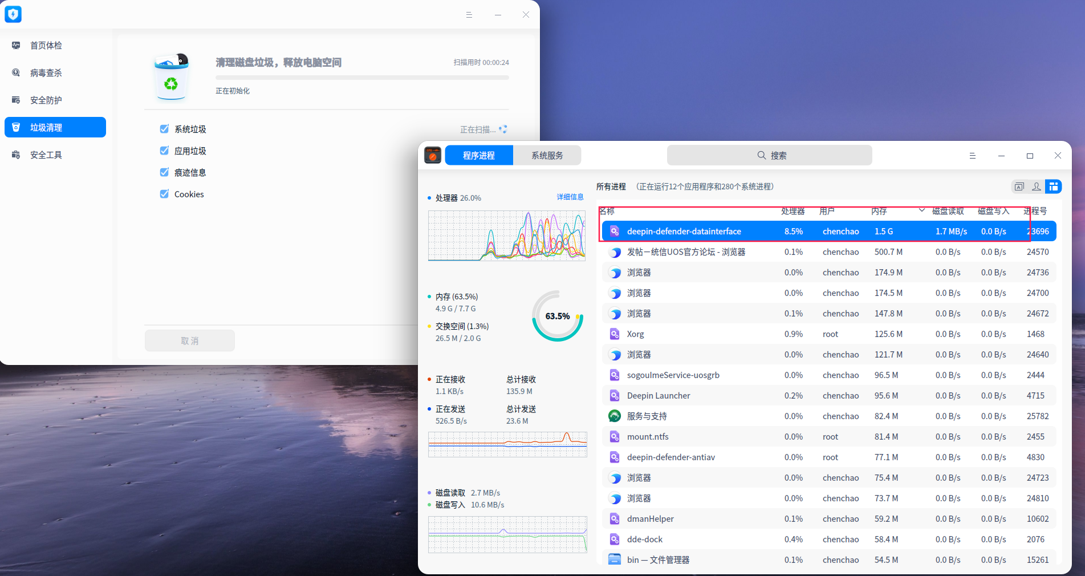Show only application processes view icon
Screen dimensions: 1085x576
1019,186
